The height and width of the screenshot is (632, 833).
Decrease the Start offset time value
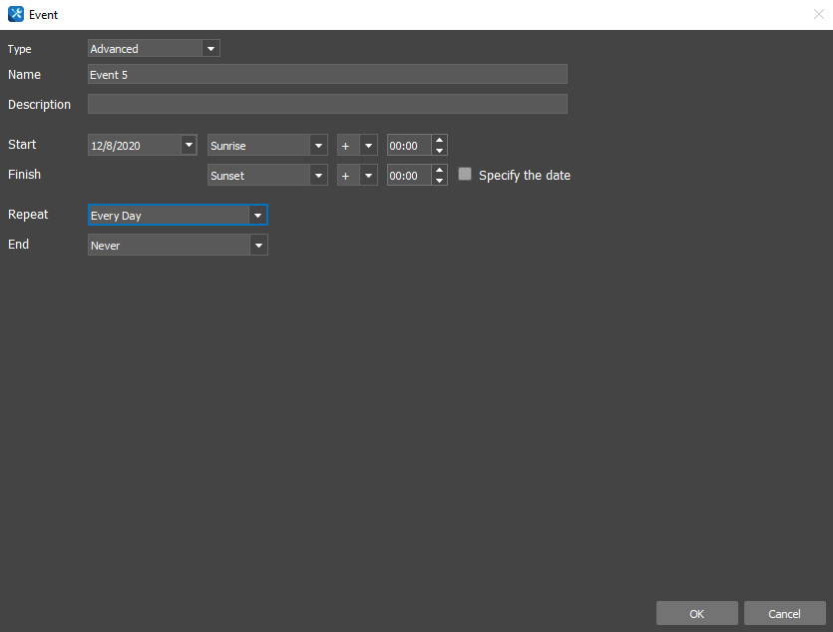tap(440, 151)
